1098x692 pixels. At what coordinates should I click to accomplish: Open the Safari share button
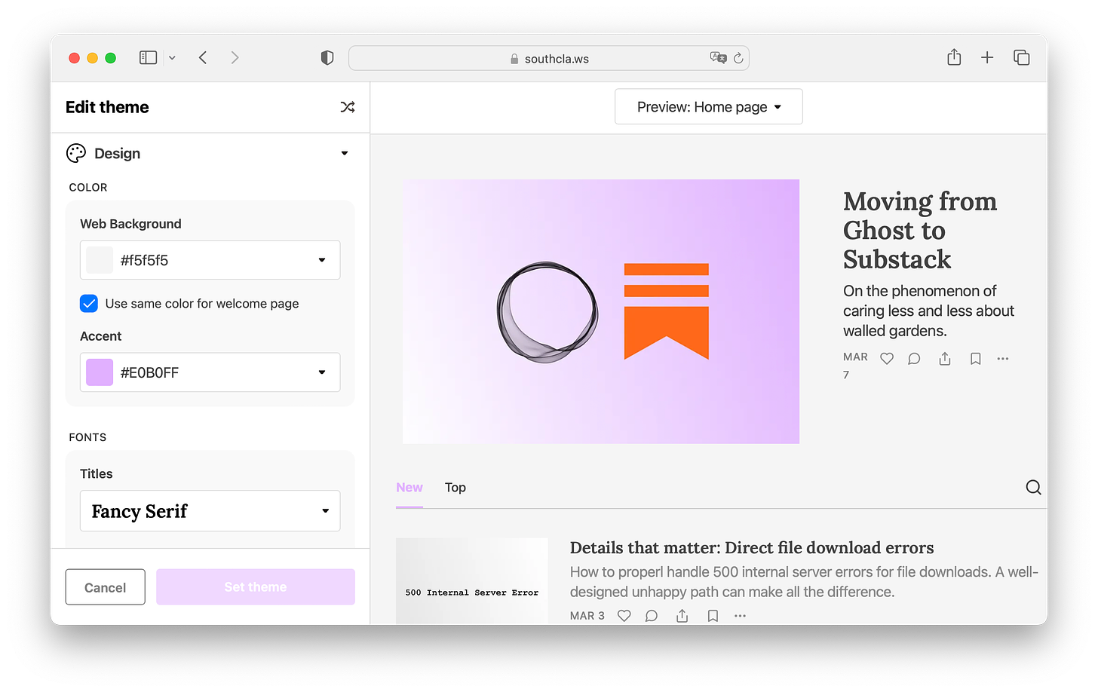(954, 57)
